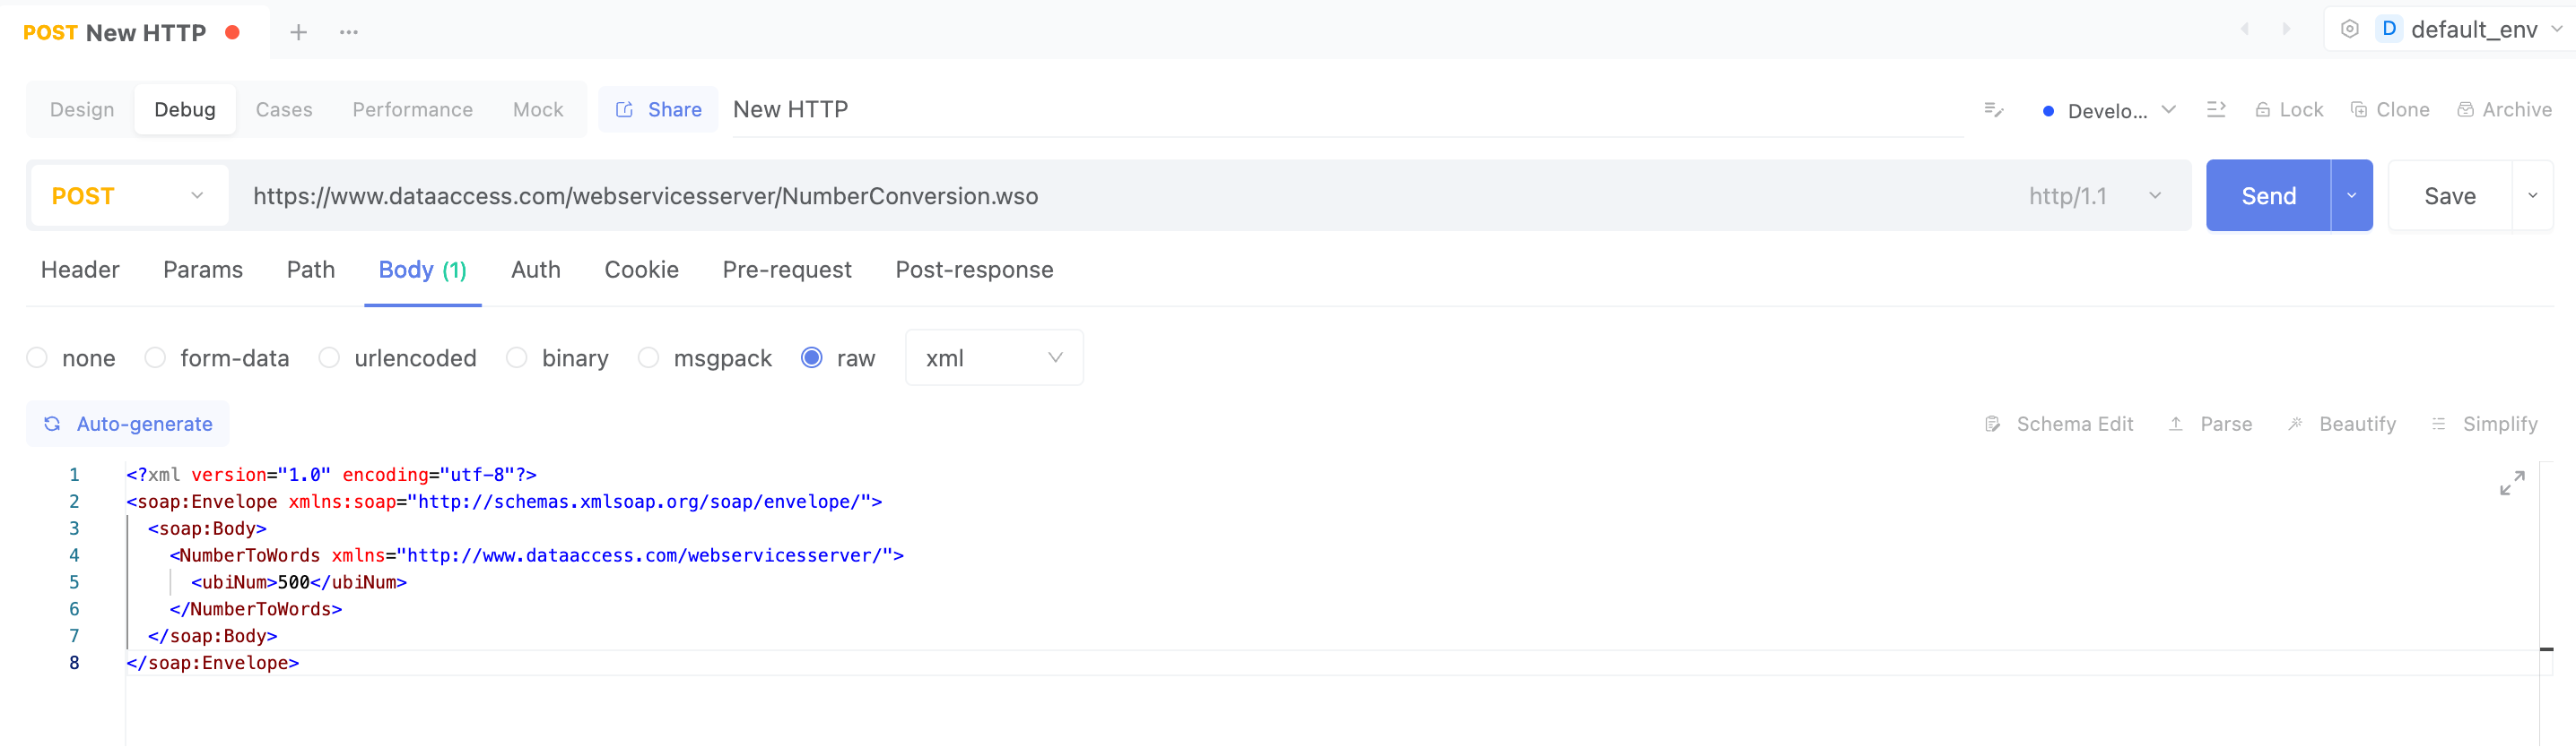Click the Schema Edit label
The width and height of the screenshot is (2576, 747).
[2075, 425]
